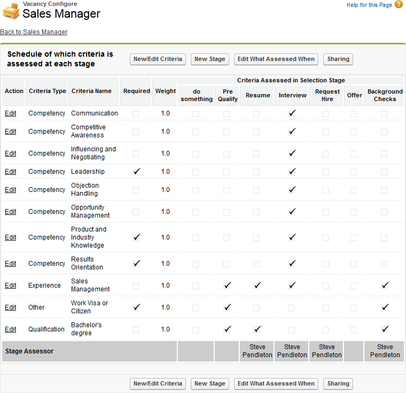Toggle Resume checkbox for Bachelor's degree
The height and width of the screenshot is (393, 406).
pyautogui.click(x=257, y=329)
